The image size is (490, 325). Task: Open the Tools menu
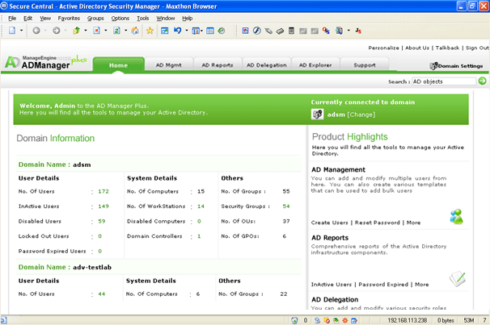[143, 19]
